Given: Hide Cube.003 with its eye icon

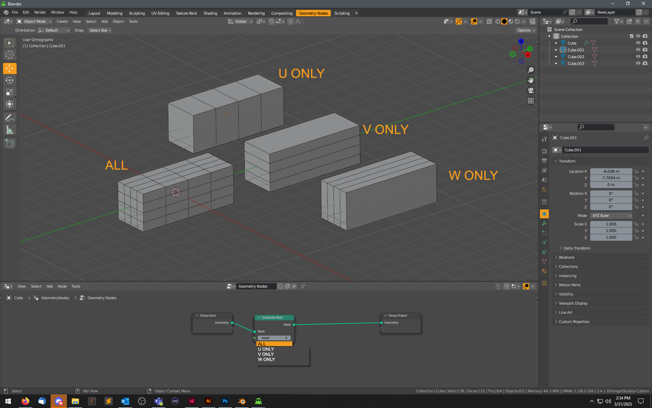Looking at the screenshot, I should pos(638,63).
